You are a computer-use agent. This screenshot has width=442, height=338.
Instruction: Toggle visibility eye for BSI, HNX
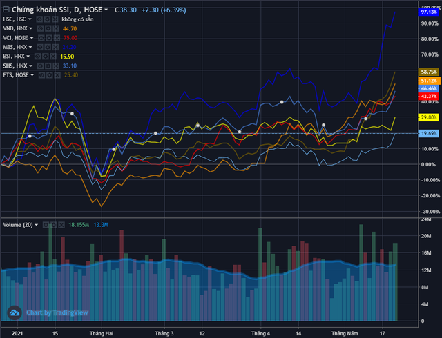coord(37,57)
